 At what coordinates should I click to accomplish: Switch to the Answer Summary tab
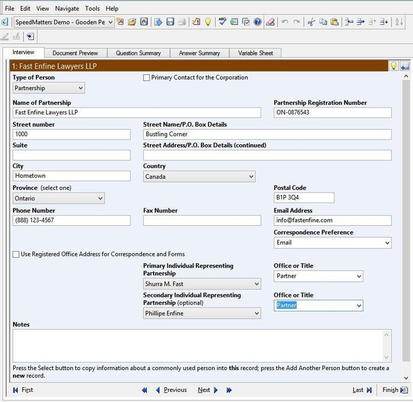point(199,53)
